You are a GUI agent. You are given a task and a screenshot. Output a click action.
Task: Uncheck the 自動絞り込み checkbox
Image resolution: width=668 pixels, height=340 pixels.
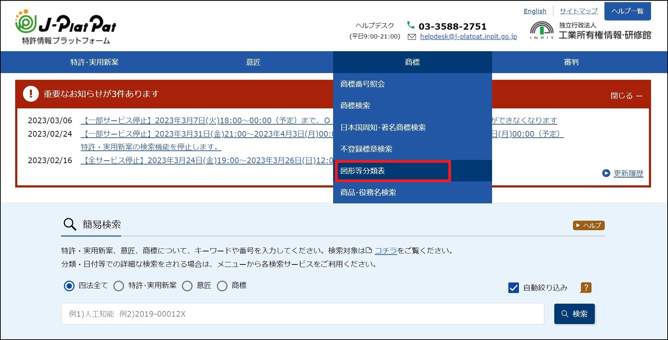coord(513,288)
